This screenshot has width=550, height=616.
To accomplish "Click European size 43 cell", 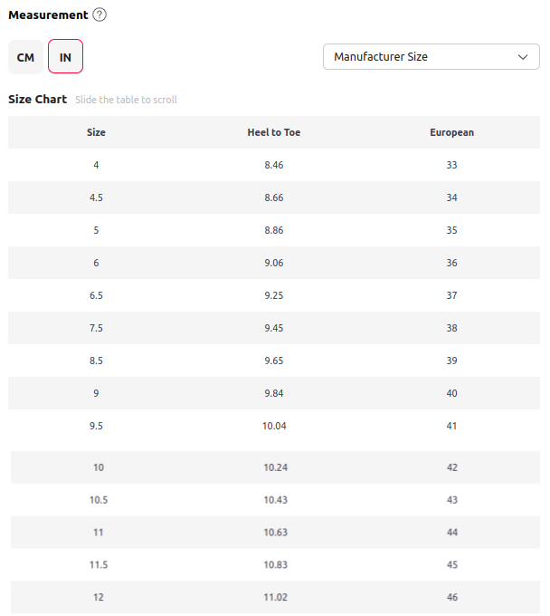I will coord(452,500).
